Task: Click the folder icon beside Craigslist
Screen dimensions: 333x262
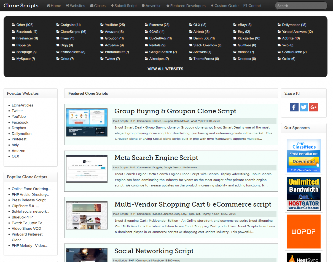Action: coord(58,25)
